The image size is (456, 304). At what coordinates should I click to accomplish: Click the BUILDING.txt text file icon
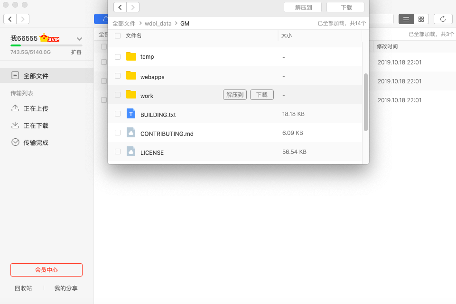click(x=131, y=114)
